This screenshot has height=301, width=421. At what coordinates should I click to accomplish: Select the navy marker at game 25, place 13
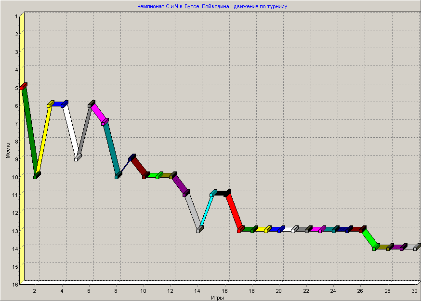pyautogui.click(x=349, y=229)
